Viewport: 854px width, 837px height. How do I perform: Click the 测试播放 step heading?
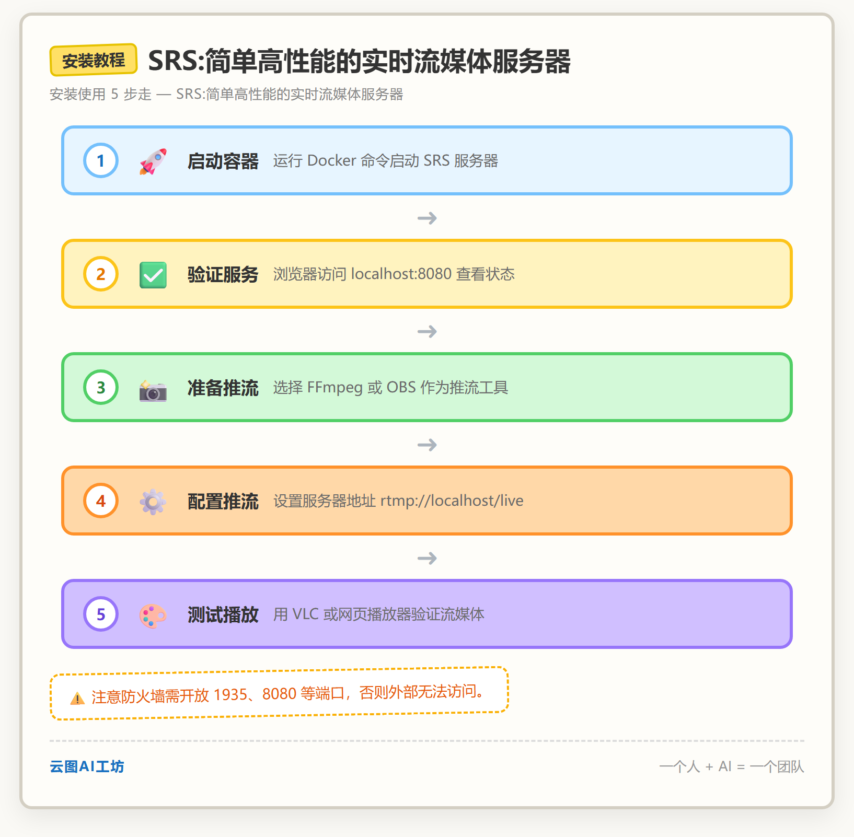(223, 614)
